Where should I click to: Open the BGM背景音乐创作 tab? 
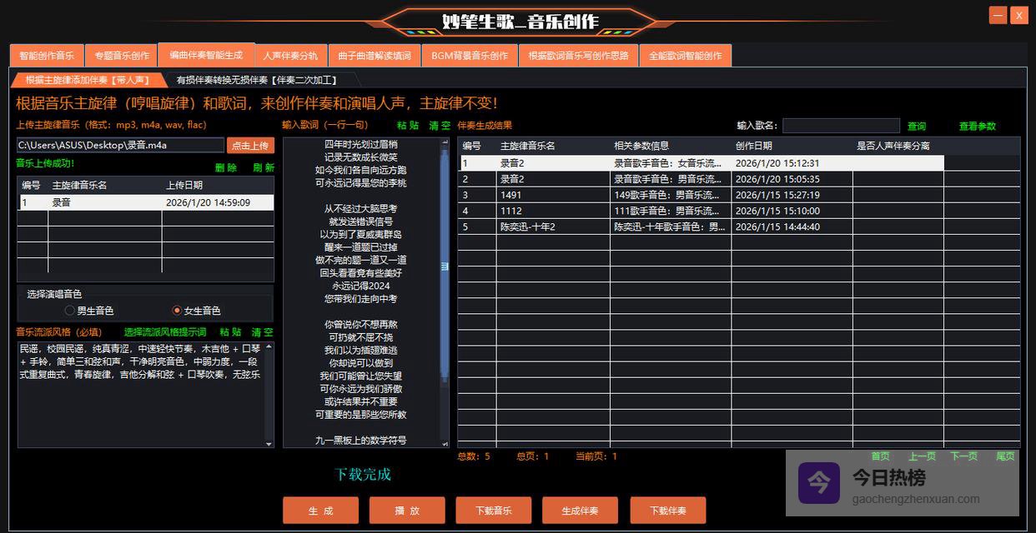click(470, 56)
